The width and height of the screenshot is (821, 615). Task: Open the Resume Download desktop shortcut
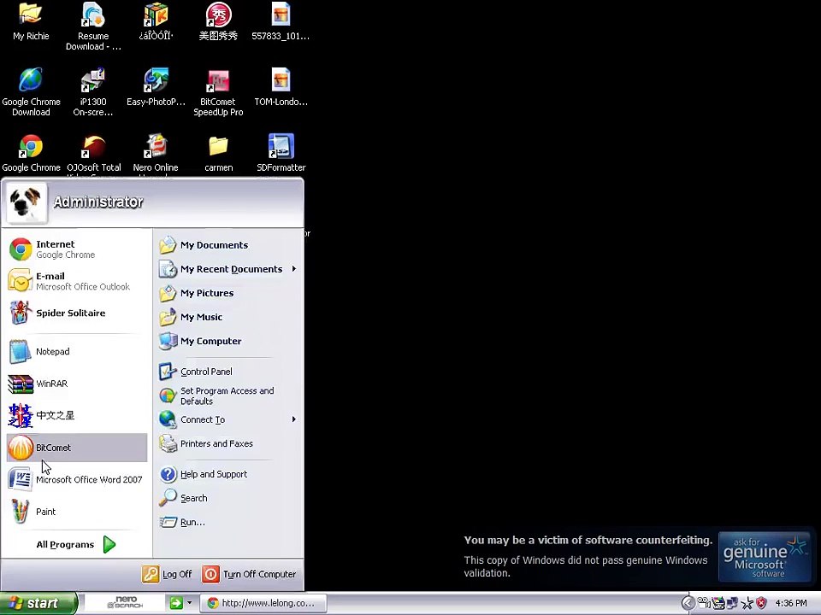(x=93, y=26)
